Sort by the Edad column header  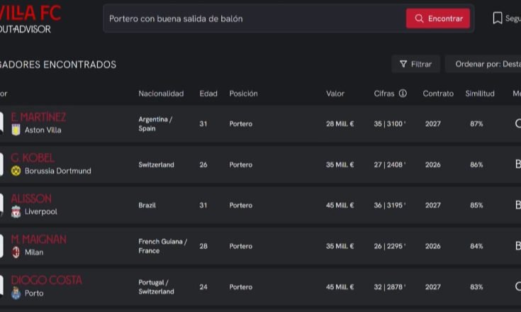pyautogui.click(x=208, y=94)
